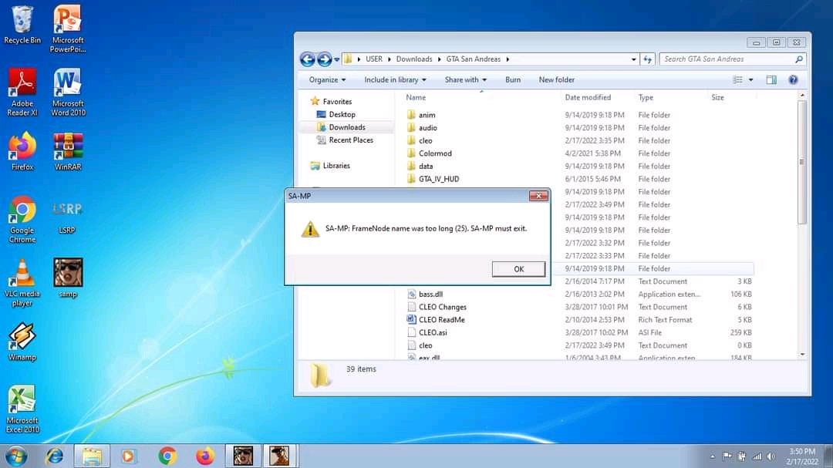The height and width of the screenshot is (468, 833).
Task: Select Favorites in the navigation pane
Action: coord(337,102)
